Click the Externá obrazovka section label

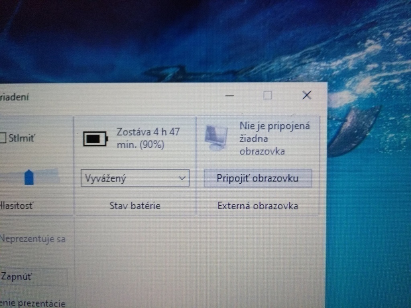point(258,206)
